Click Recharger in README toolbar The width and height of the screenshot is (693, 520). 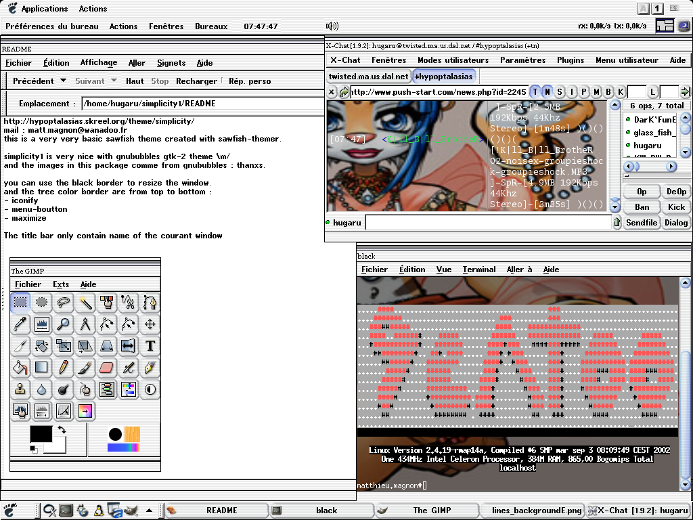click(x=196, y=81)
